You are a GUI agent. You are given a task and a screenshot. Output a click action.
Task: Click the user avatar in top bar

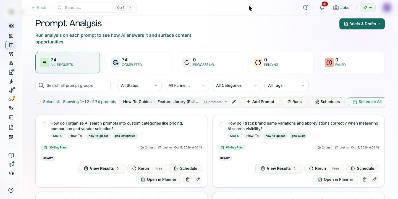pos(387,7)
